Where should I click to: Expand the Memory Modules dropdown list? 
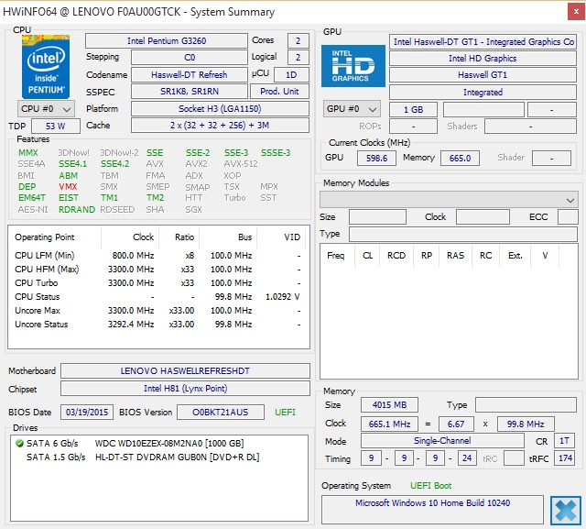pyautogui.click(x=570, y=199)
